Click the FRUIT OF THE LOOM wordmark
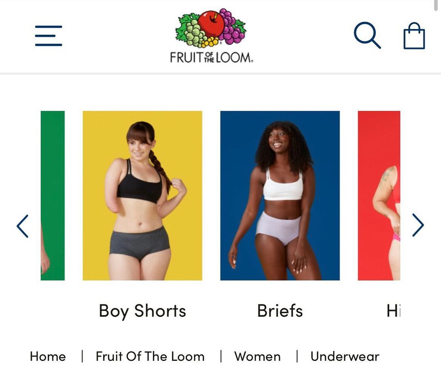The width and height of the screenshot is (441, 391). coord(212,58)
